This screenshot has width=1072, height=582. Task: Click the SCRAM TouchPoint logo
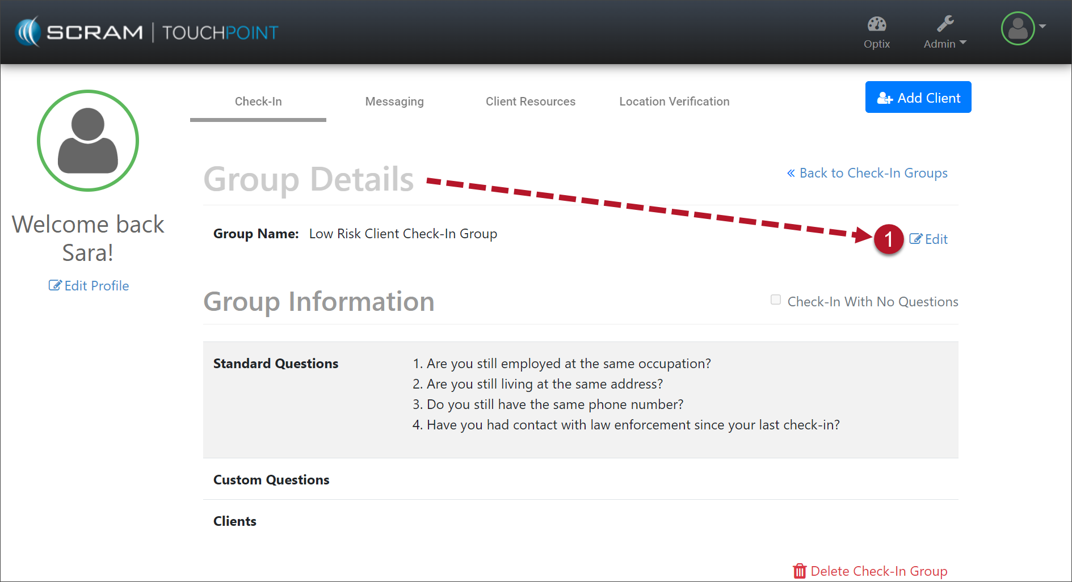tap(146, 32)
